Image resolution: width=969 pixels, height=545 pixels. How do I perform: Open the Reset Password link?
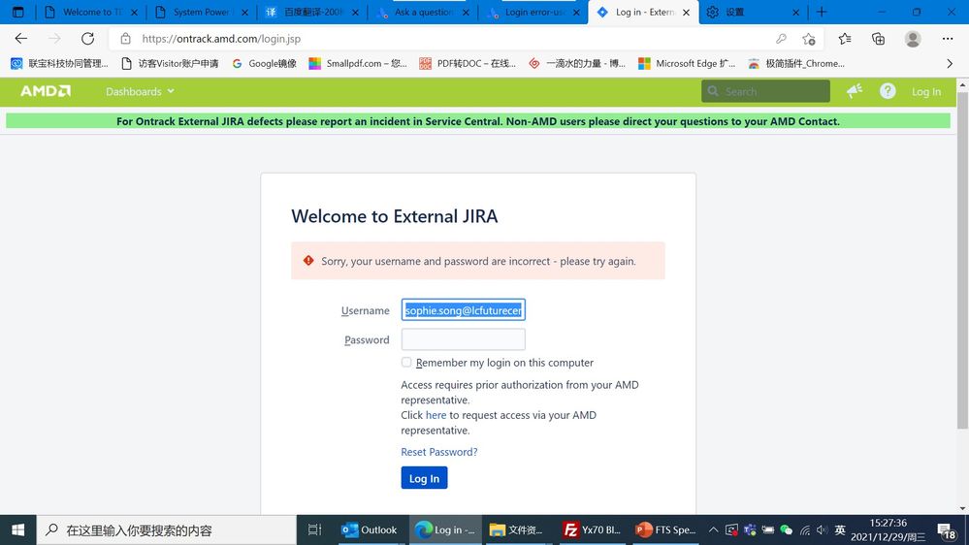[x=438, y=452]
